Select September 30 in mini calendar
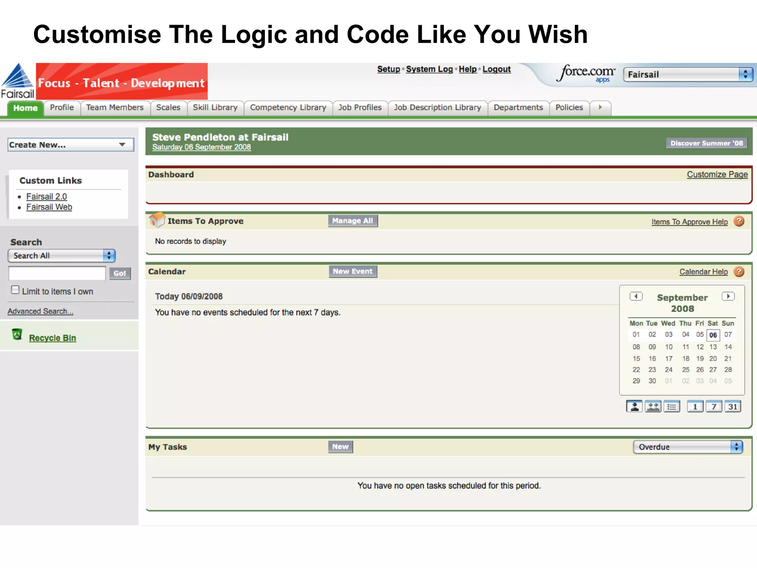 pos(652,381)
